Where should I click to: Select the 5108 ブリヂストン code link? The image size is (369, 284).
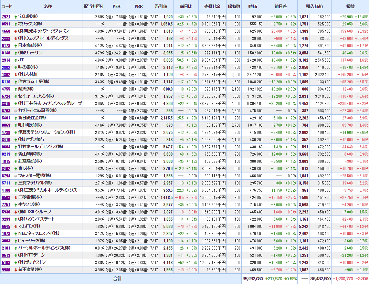pos(6,263)
